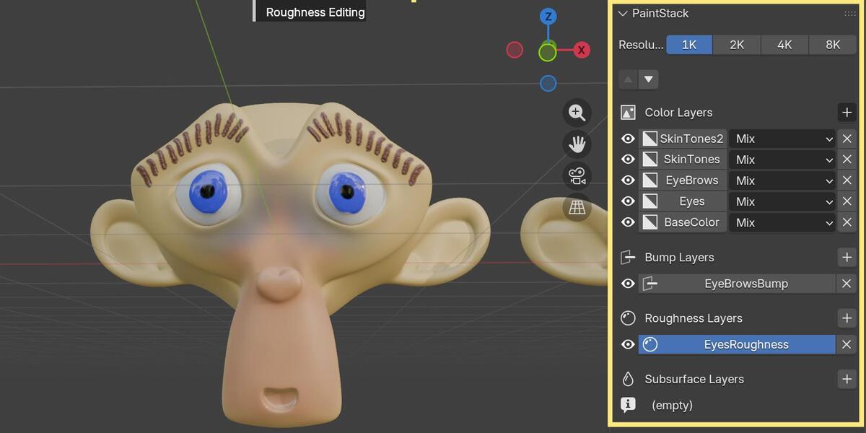Move the selected layer down
The image size is (866, 433).
[x=649, y=79]
